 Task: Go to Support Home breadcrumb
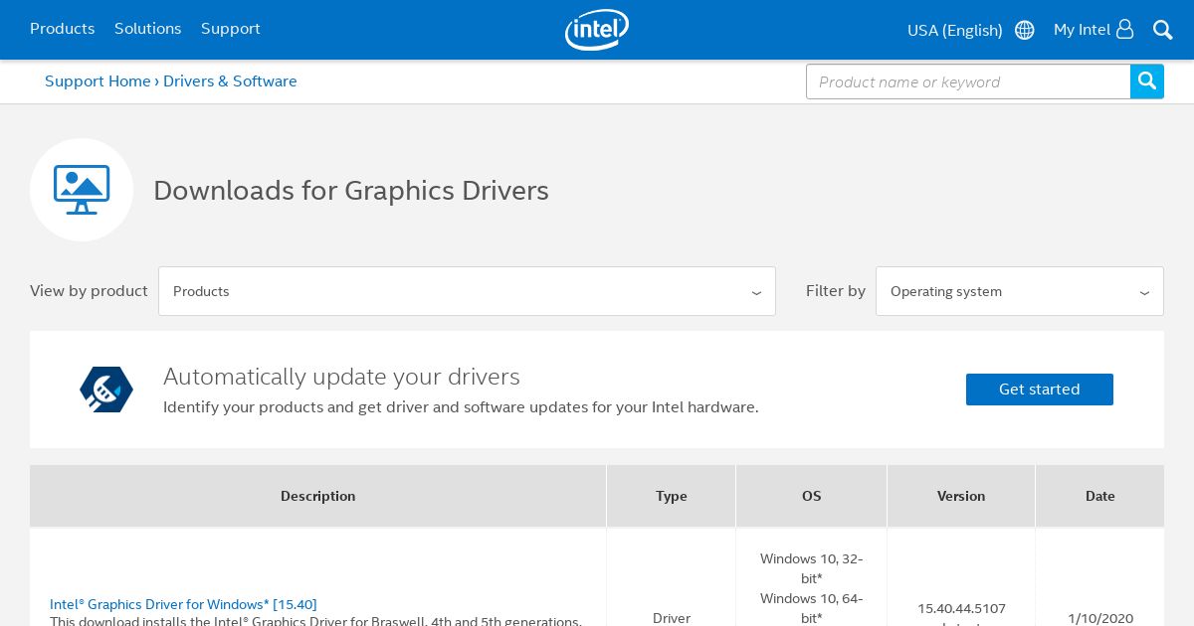click(x=98, y=81)
